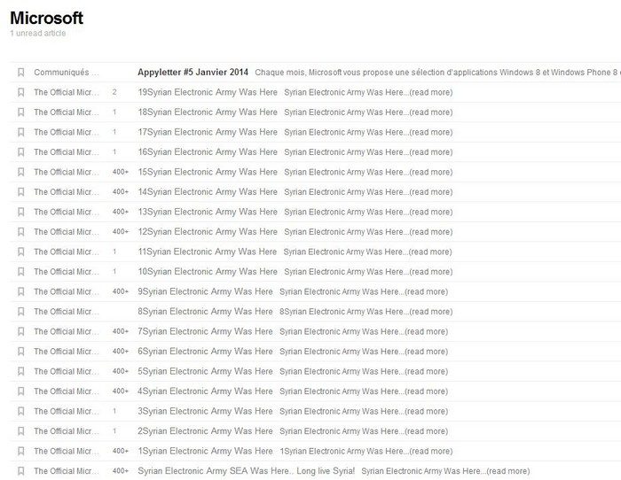Open the Appyletter #5 Janvier 2014 article
Screen dimensions: 621x480
[193, 73]
